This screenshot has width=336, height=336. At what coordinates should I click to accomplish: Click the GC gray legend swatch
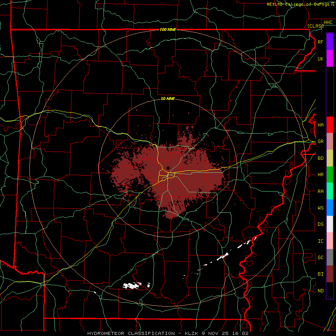tap(330, 257)
